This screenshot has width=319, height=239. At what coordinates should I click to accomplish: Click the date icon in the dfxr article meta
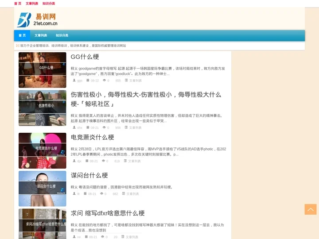point(86,236)
